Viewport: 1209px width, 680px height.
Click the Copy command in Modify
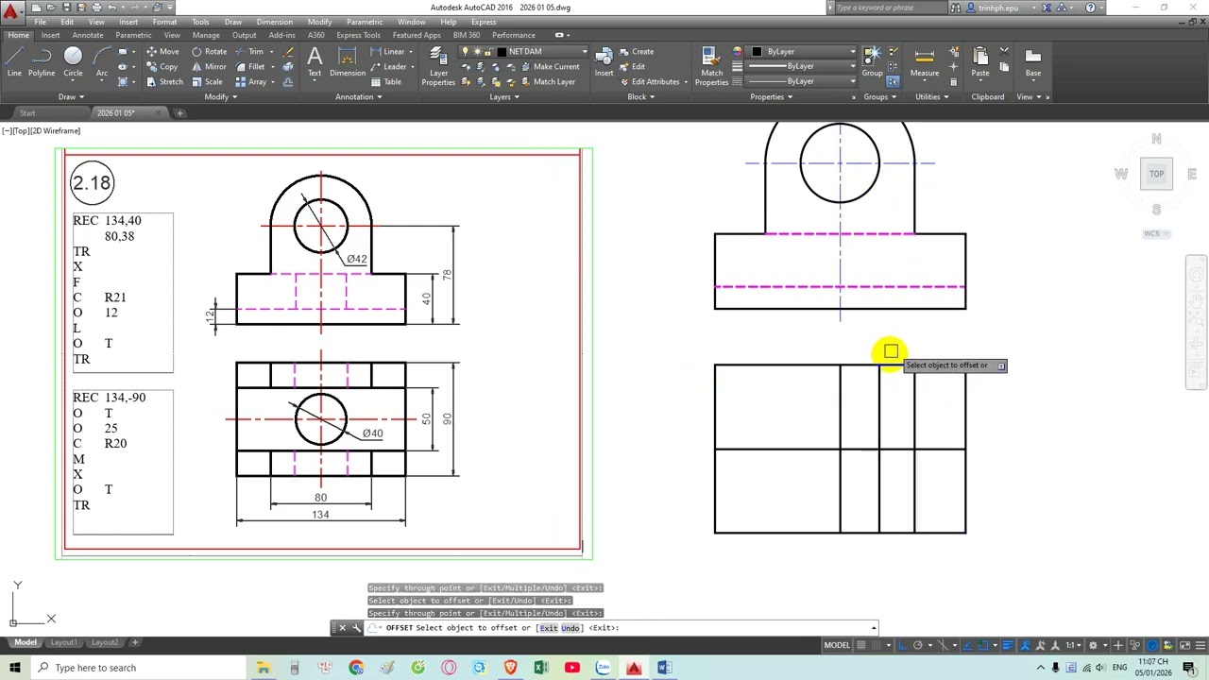pyautogui.click(x=162, y=67)
